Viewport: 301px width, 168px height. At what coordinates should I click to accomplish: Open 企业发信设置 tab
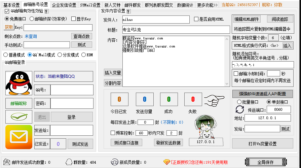(64, 5)
